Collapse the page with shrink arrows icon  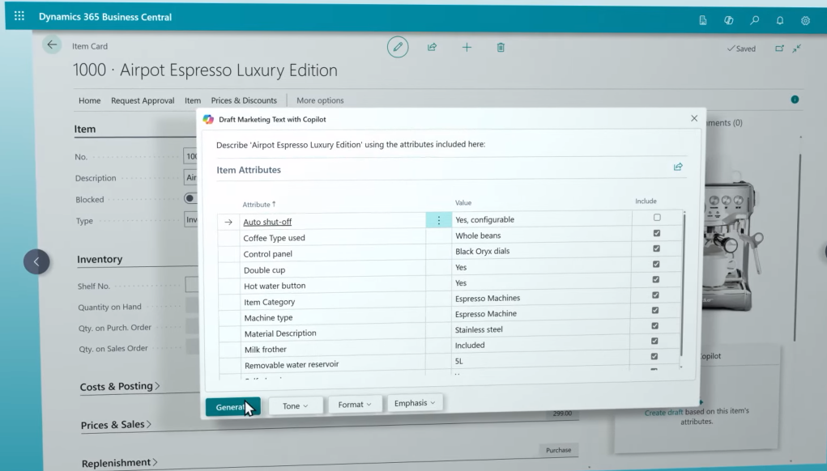coord(796,49)
